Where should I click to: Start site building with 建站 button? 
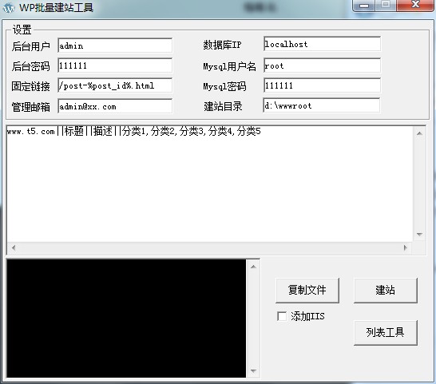pyautogui.click(x=386, y=290)
